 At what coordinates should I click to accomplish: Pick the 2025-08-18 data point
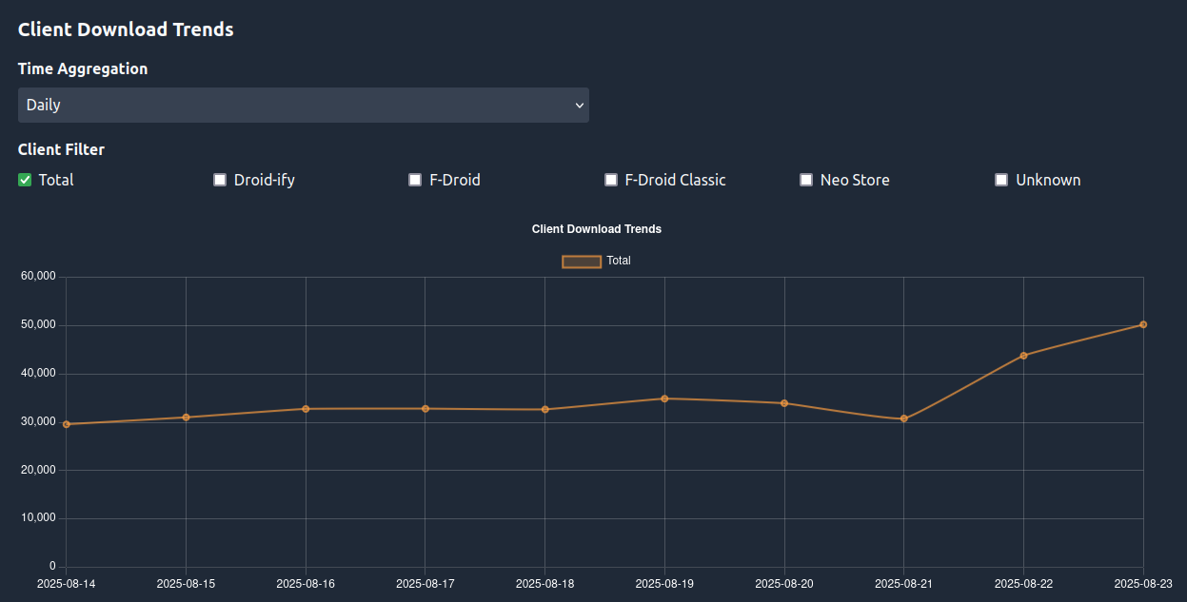pyautogui.click(x=545, y=410)
